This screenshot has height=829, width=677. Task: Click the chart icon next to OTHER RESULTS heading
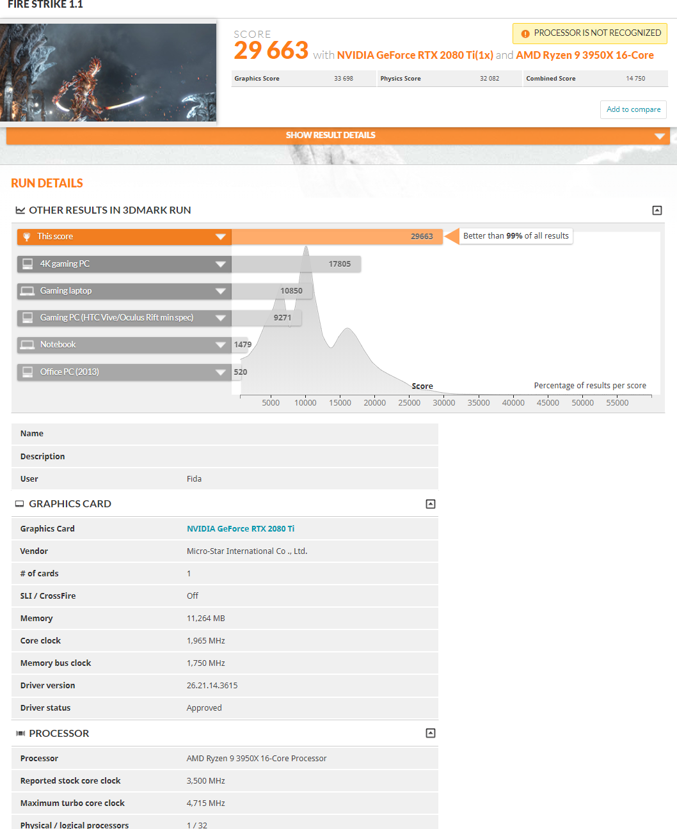point(20,210)
